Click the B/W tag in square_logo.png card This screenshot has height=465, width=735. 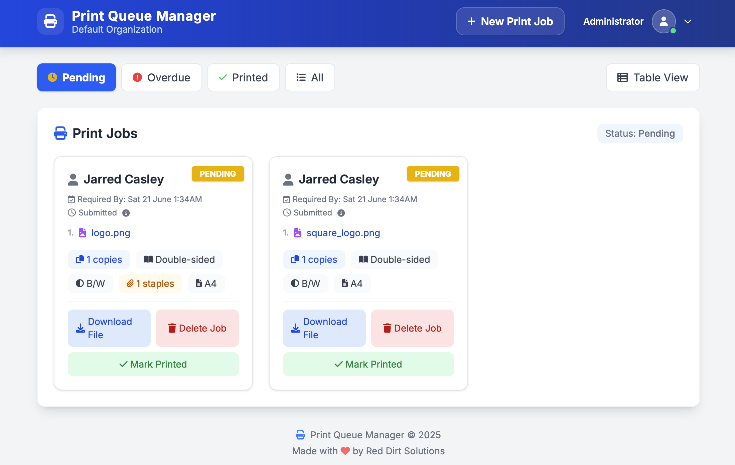point(306,284)
